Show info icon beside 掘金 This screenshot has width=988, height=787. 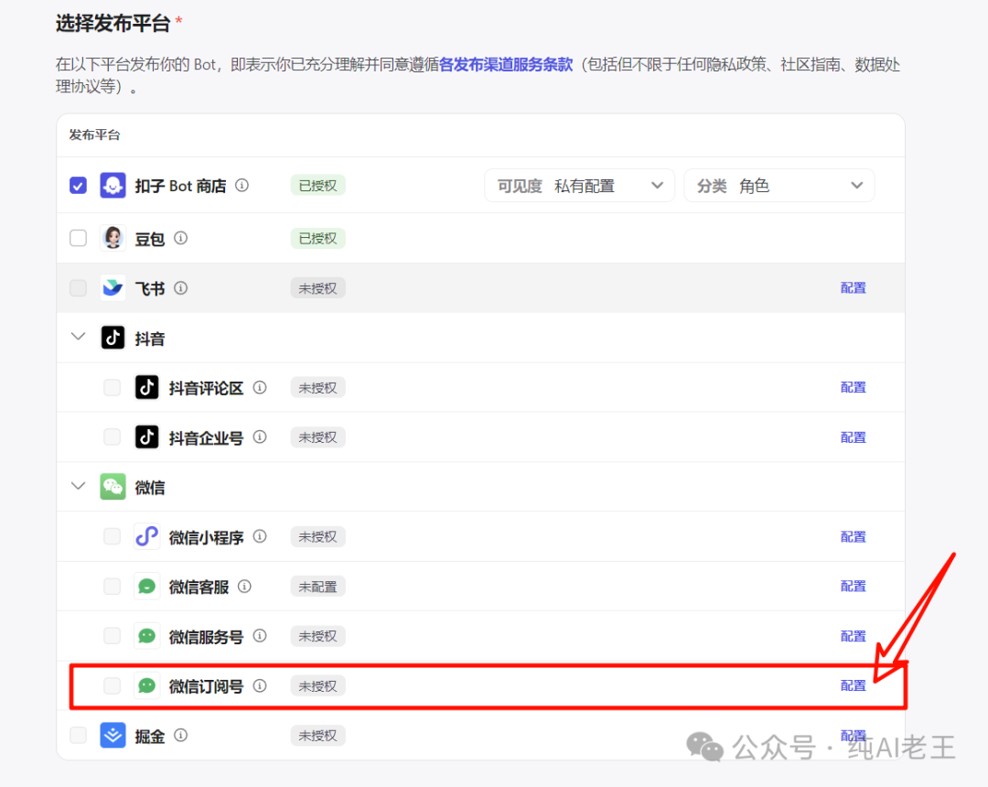[x=181, y=736]
